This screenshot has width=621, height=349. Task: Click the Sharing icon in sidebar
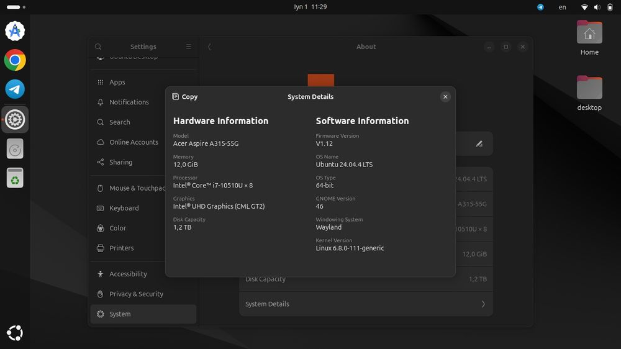(100, 162)
